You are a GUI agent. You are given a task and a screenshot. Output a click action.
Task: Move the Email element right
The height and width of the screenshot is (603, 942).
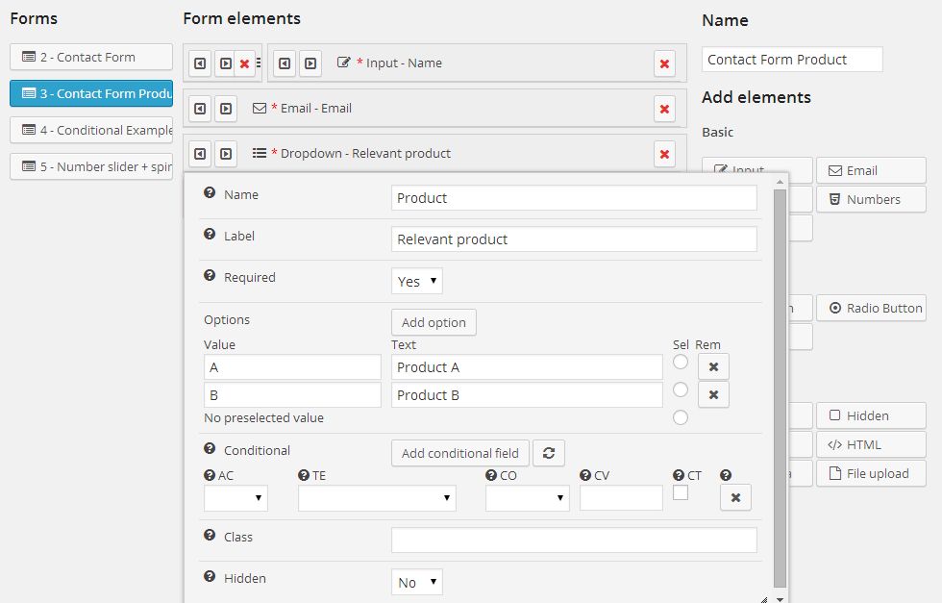tap(225, 109)
